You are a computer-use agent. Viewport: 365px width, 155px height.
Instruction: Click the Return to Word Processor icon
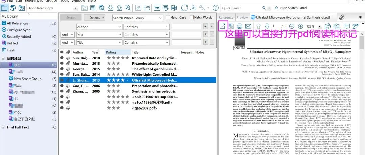click(x=174, y=8)
